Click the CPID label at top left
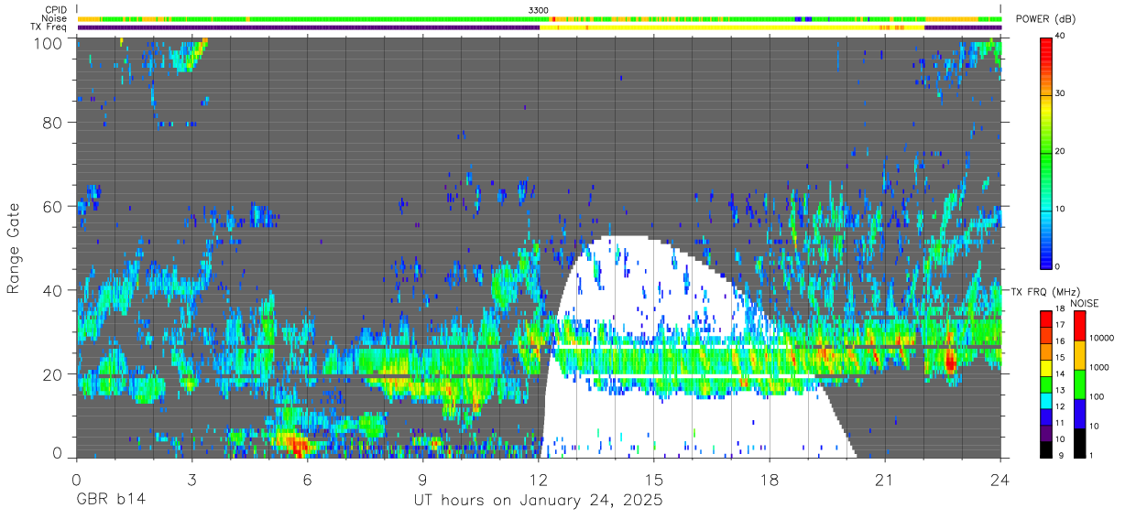The height and width of the screenshot is (519, 1125). [55, 10]
